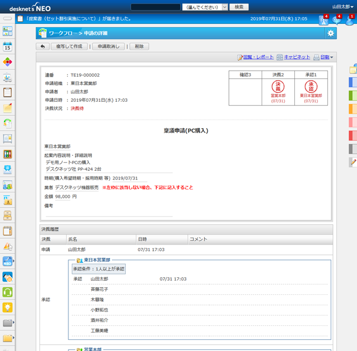Click the pencil icon on right edge

click(x=353, y=162)
